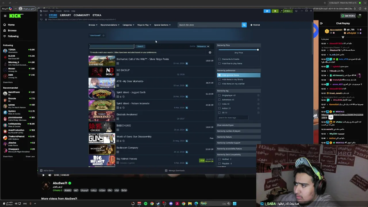Check Singleplayer tag filter

219,95
